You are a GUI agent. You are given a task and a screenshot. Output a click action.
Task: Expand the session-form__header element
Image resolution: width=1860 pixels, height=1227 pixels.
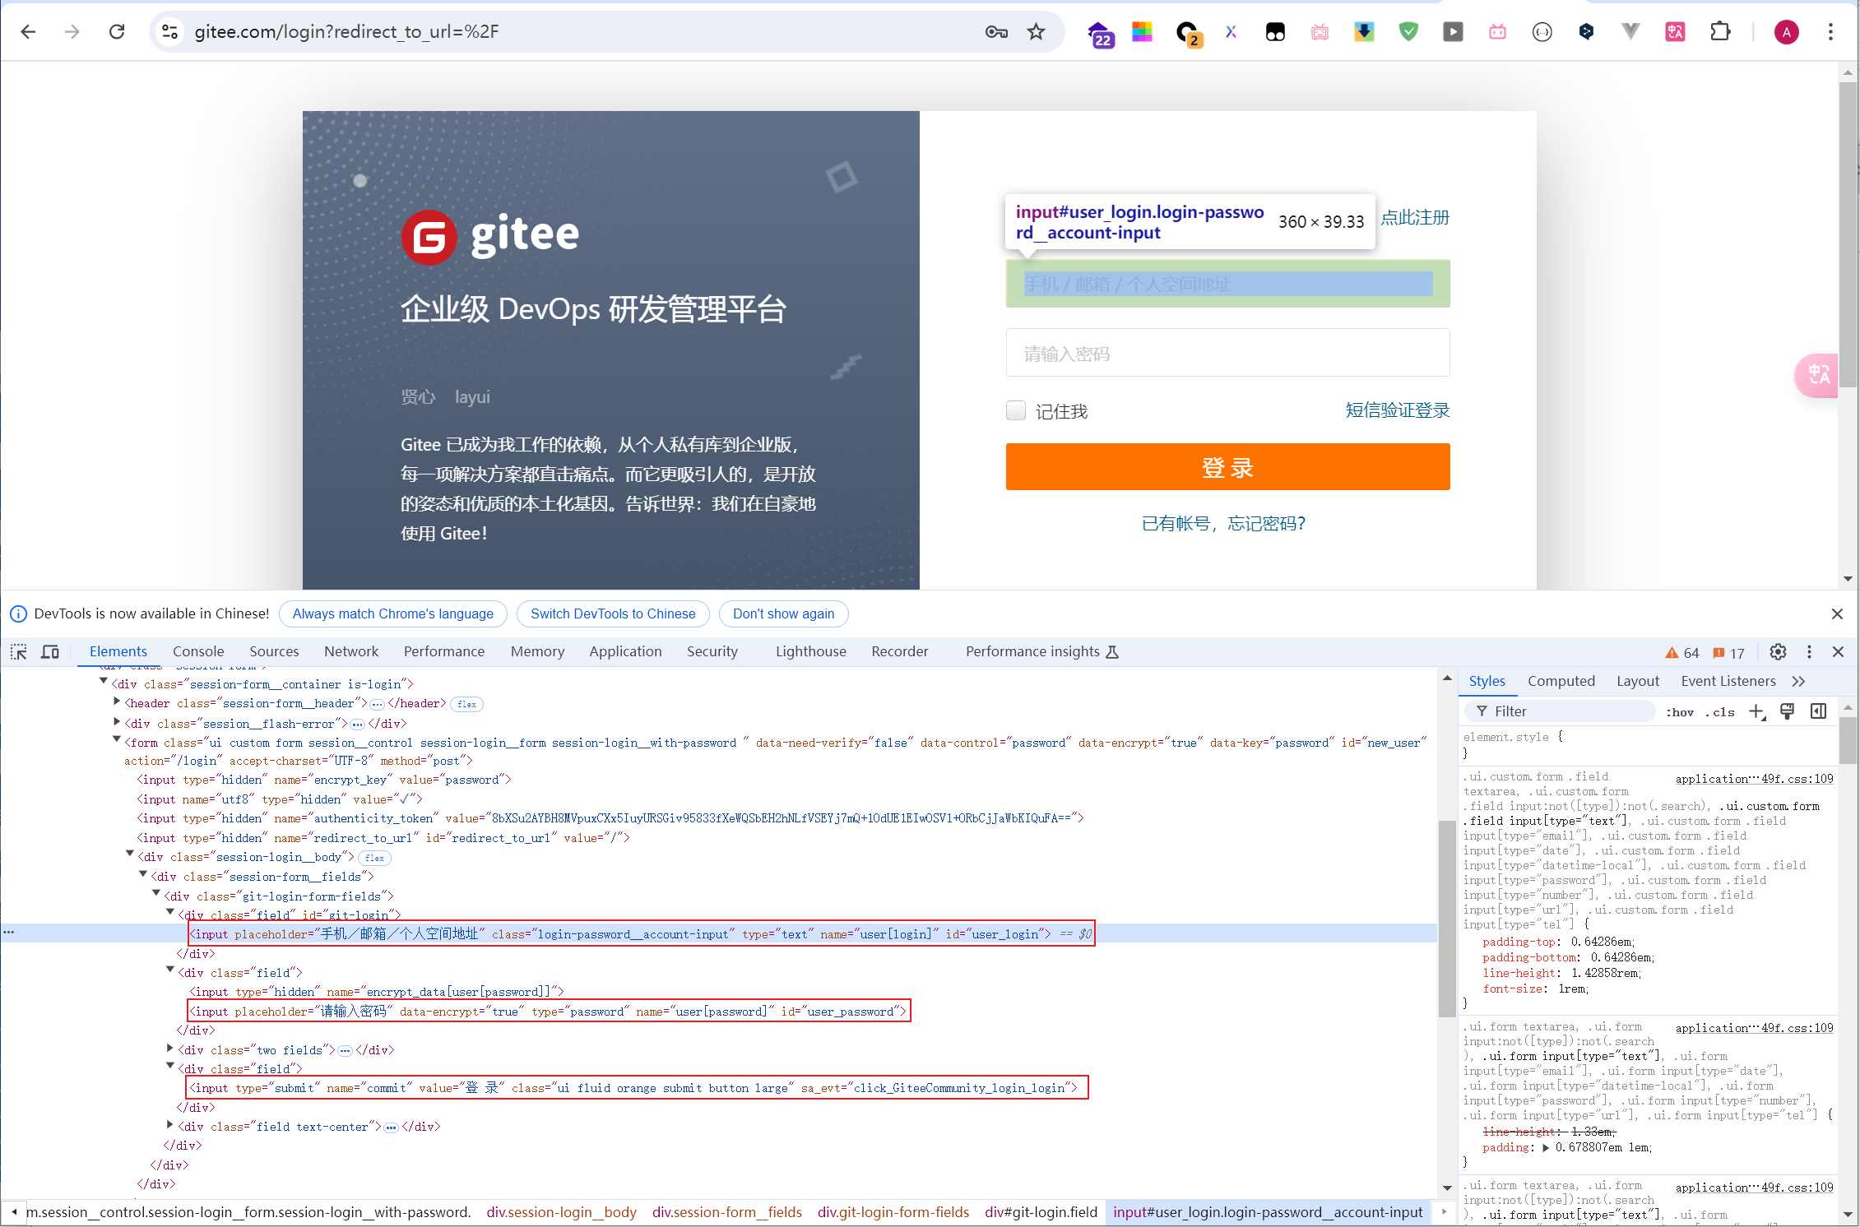(117, 701)
